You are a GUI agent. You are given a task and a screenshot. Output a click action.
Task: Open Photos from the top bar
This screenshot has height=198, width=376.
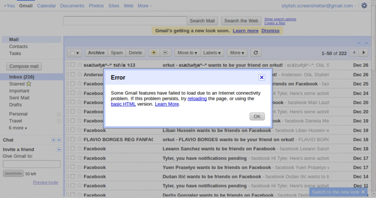(96, 6)
